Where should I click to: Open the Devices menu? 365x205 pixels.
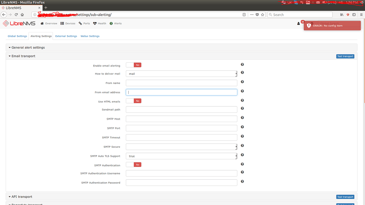point(68,23)
